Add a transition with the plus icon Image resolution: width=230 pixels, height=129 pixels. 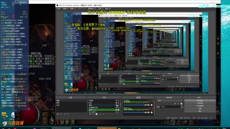click(x=175, y=103)
